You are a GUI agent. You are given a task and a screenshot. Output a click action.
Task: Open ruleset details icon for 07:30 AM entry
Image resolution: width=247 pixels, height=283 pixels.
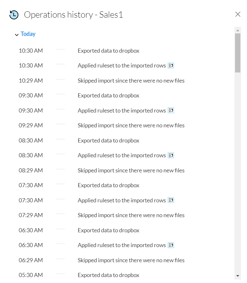(x=171, y=200)
